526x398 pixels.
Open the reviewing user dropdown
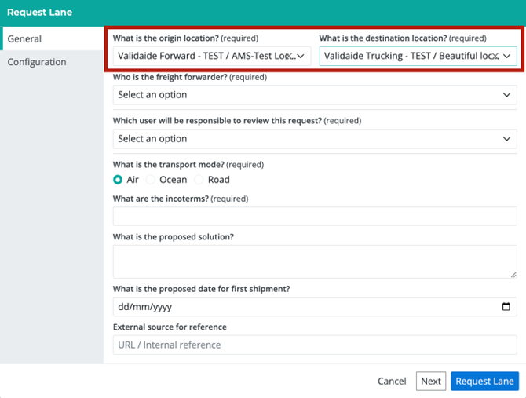(315, 139)
